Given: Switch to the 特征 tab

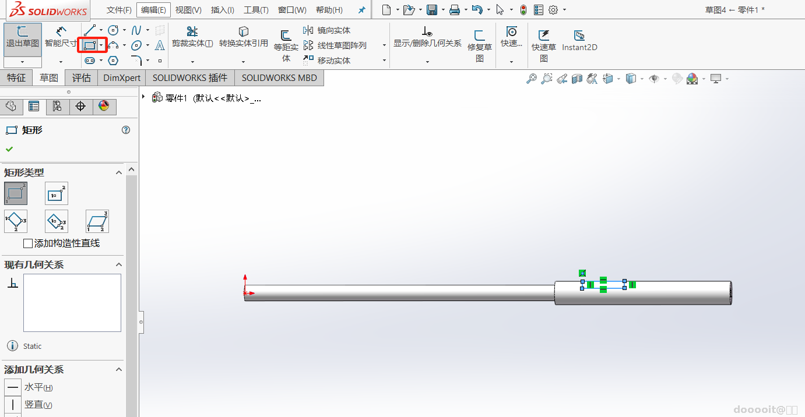Looking at the screenshot, I should (x=16, y=77).
